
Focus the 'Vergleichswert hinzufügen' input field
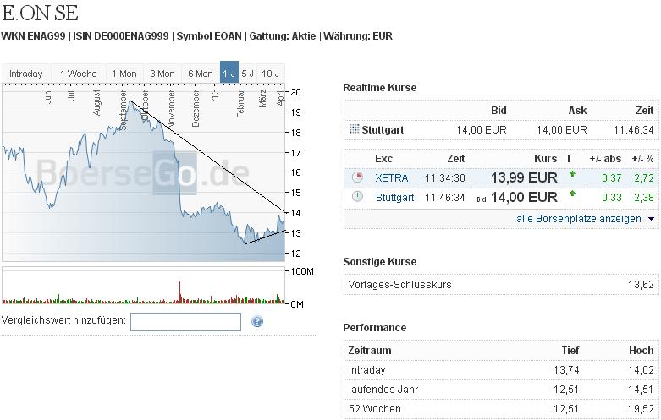tap(186, 321)
